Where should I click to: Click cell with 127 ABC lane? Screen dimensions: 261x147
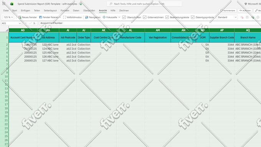pyautogui.click(x=48, y=61)
